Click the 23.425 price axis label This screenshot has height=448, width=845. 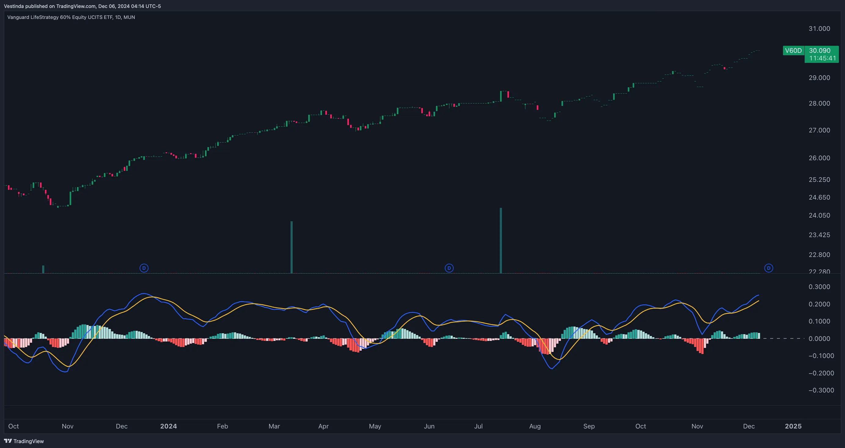tap(819, 235)
